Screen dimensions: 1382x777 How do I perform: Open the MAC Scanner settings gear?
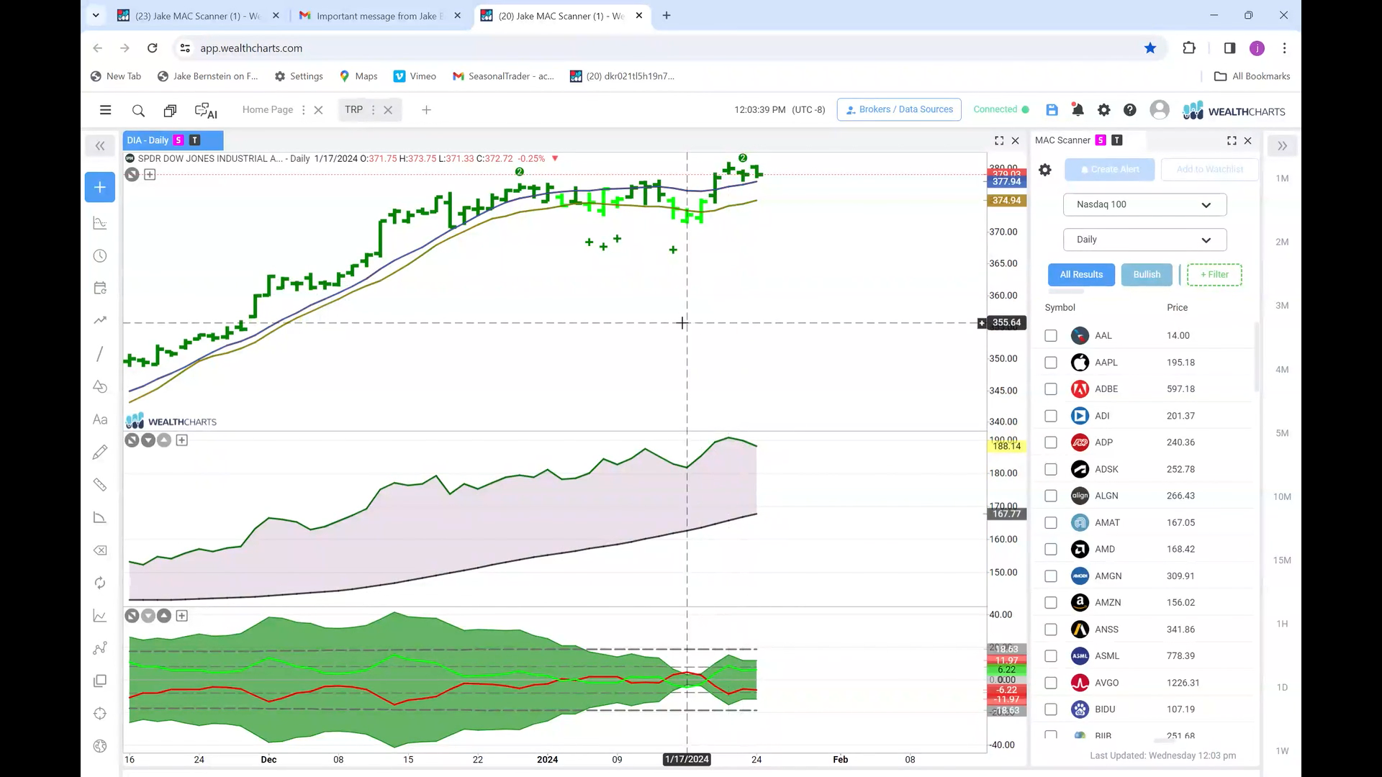[x=1045, y=170]
